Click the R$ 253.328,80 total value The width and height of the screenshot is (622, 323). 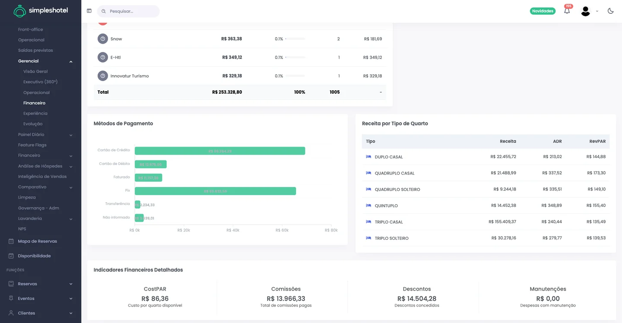point(227,92)
